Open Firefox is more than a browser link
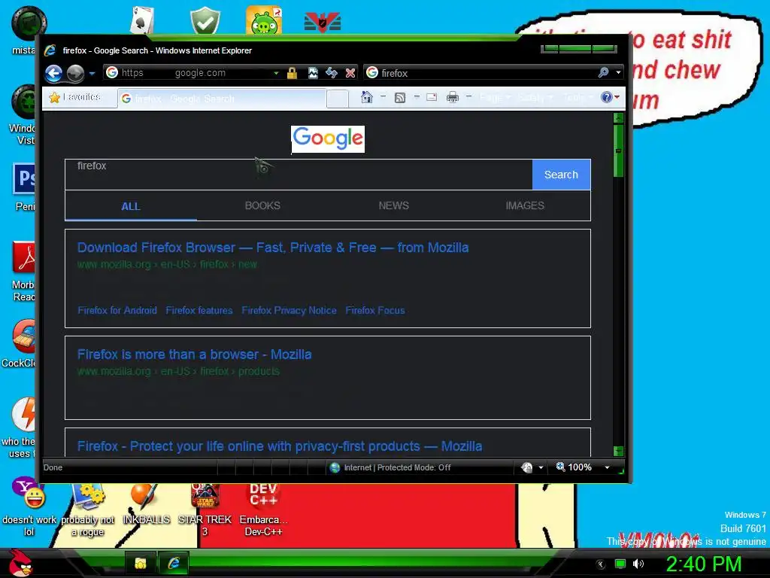This screenshot has width=770, height=578. tap(195, 354)
